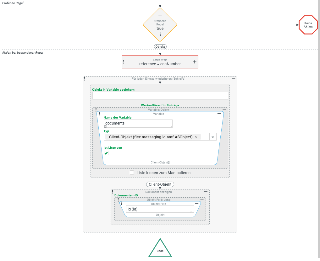Viewport: 320px width, 261px height.
Task: Click the plus icon atop the Statische Regel diamond
Action: click(x=160, y=15)
